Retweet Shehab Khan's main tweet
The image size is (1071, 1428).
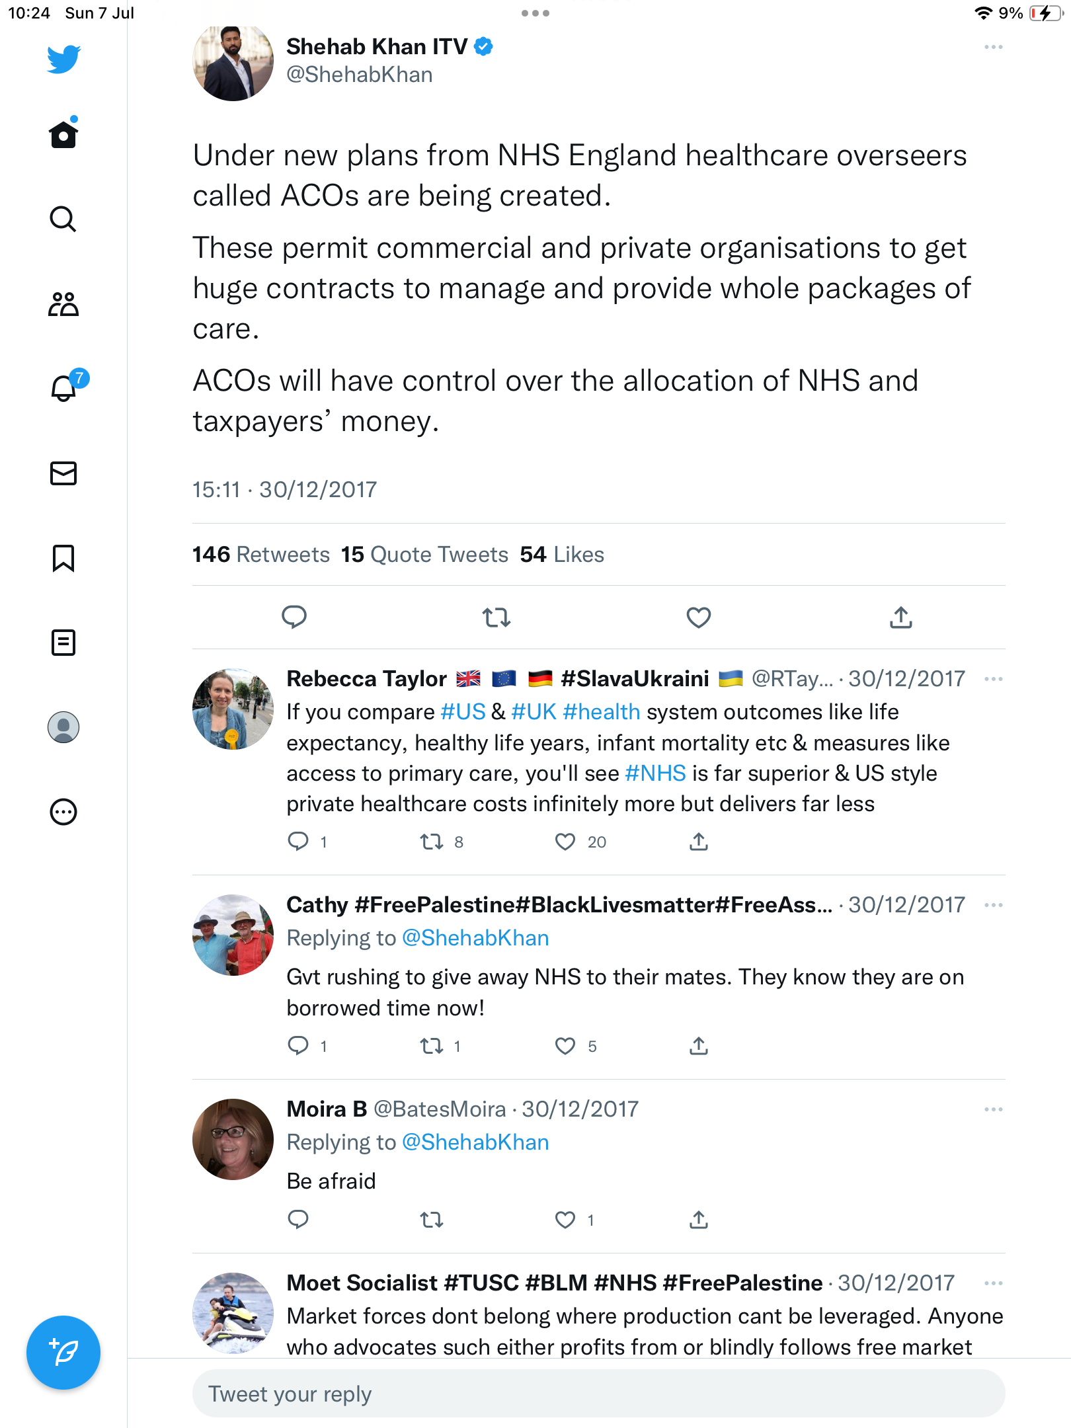[496, 617]
